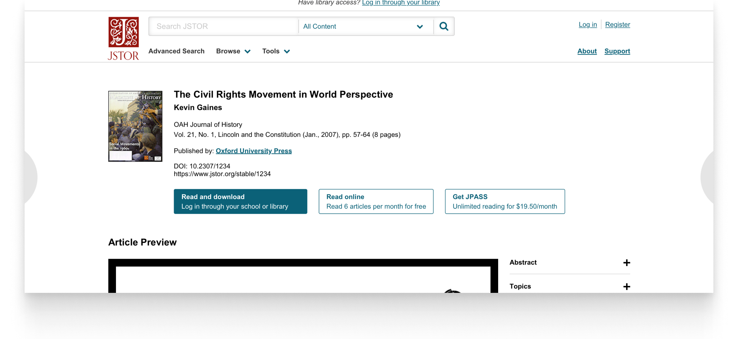The height and width of the screenshot is (339, 738).
Task: Click the article title text
Action: 283,94
